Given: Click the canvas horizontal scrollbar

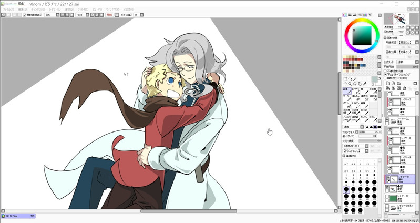Looking at the screenshot, I should coord(189,211).
